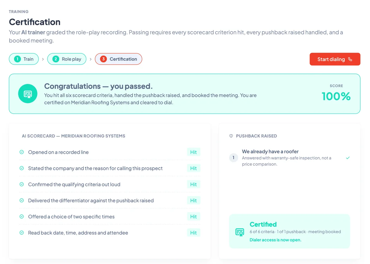Click the number 1 badge of the pushback
370x264 pixels.
pyautogui.click(x=233, y=158)
